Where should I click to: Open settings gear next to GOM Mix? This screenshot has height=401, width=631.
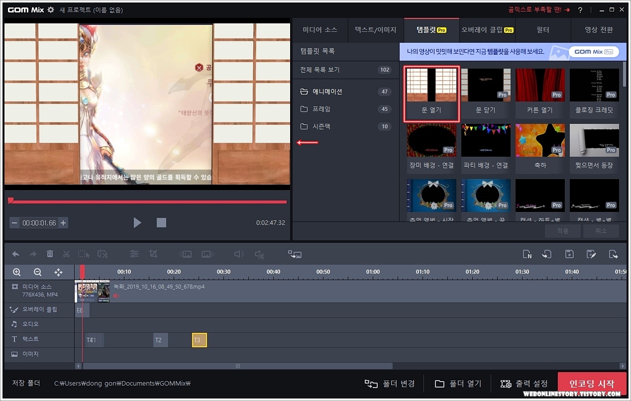tap(51, 10)
